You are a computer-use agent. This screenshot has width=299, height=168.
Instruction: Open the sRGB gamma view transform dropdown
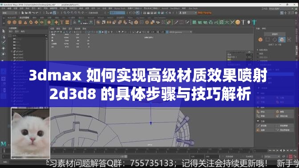pos(180,32)
